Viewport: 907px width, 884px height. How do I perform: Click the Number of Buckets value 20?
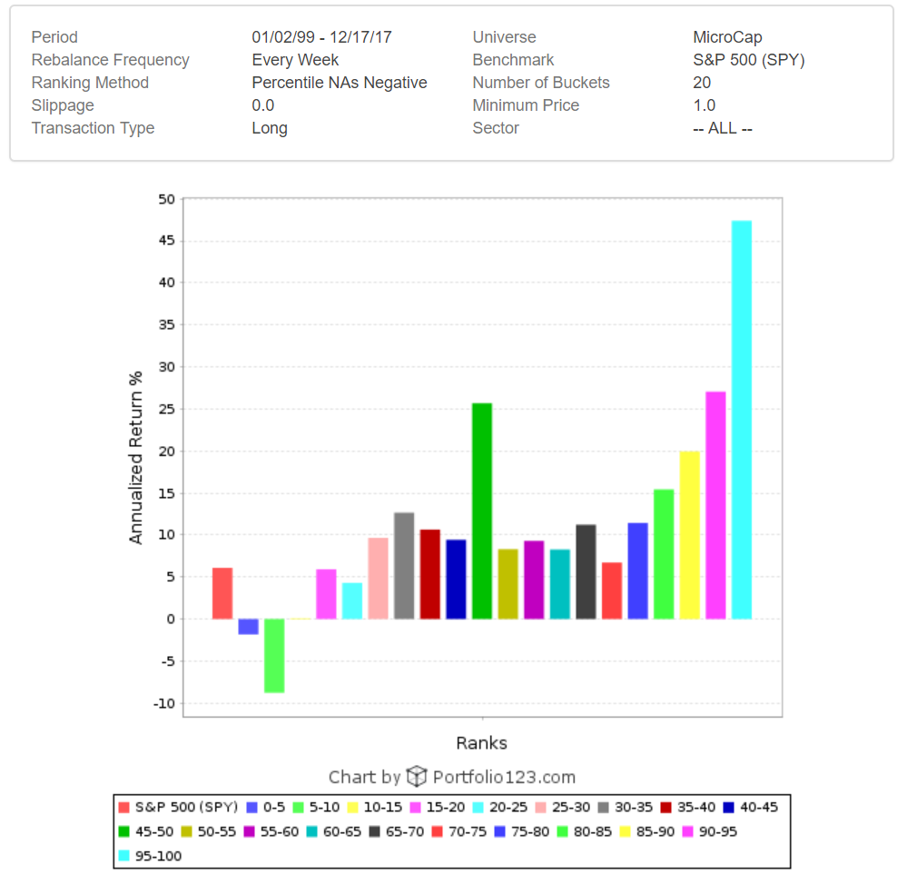(x=702, y=82)
